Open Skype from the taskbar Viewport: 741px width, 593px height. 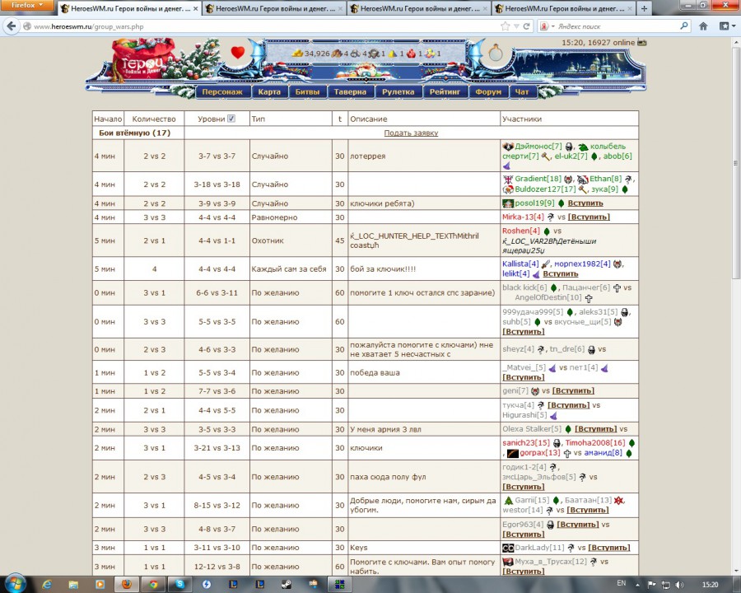[x=179, y=585]
